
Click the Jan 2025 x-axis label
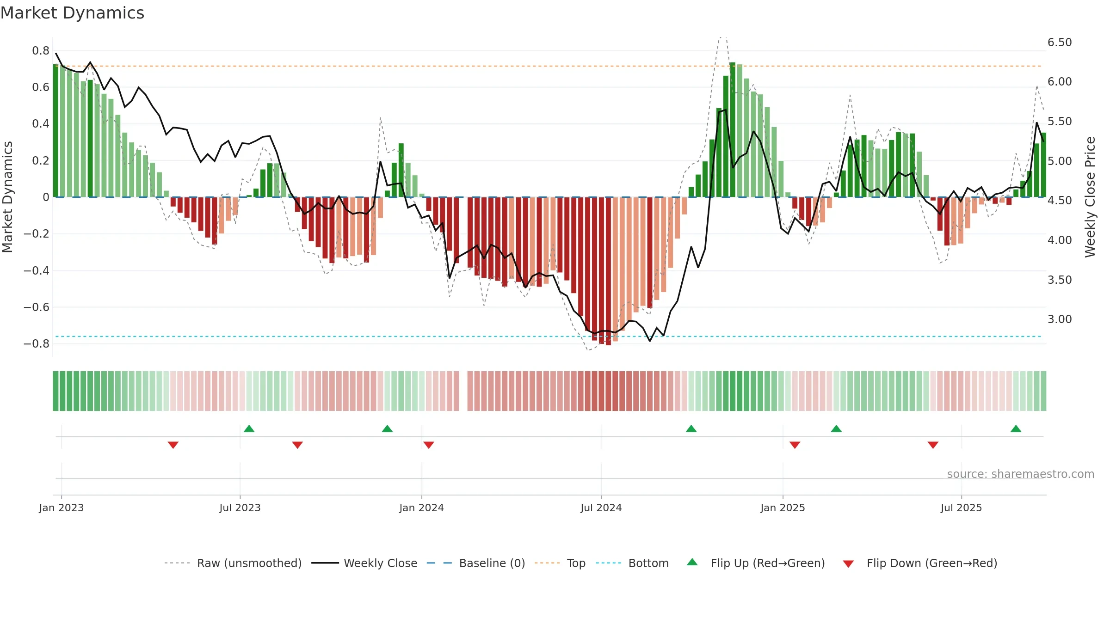[783, 508]
